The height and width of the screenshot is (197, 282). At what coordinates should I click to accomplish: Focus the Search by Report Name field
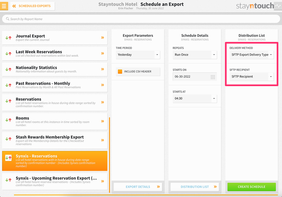141,19
